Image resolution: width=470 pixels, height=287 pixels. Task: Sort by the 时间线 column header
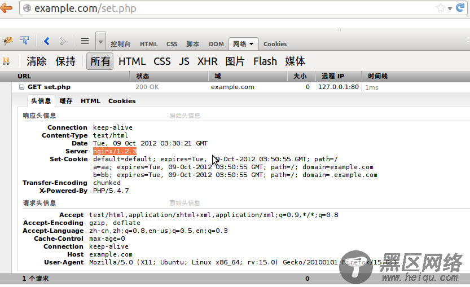(x=416, y=76)
